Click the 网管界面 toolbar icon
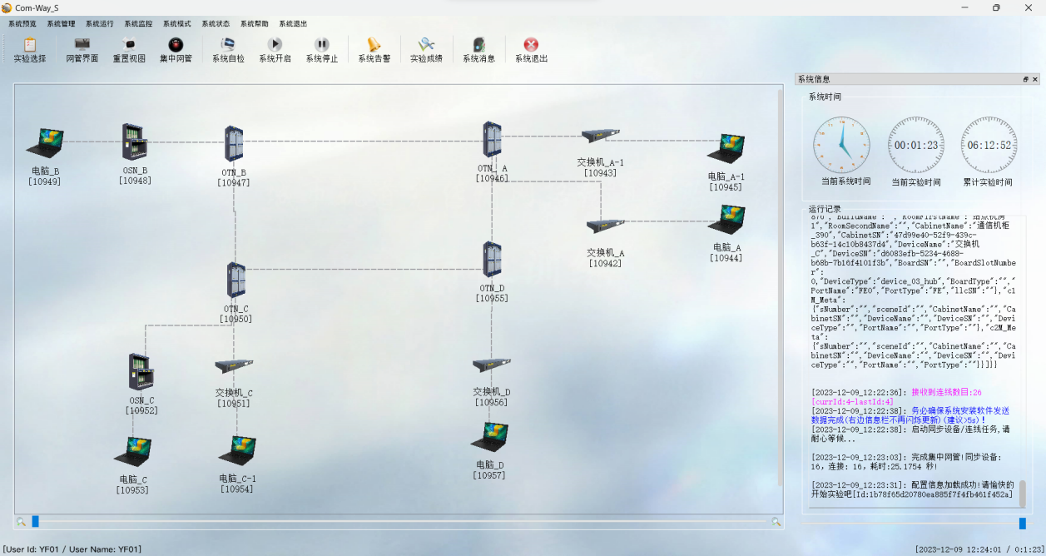The width and height of the screenshot is (1046, 556). coord(82,49)
